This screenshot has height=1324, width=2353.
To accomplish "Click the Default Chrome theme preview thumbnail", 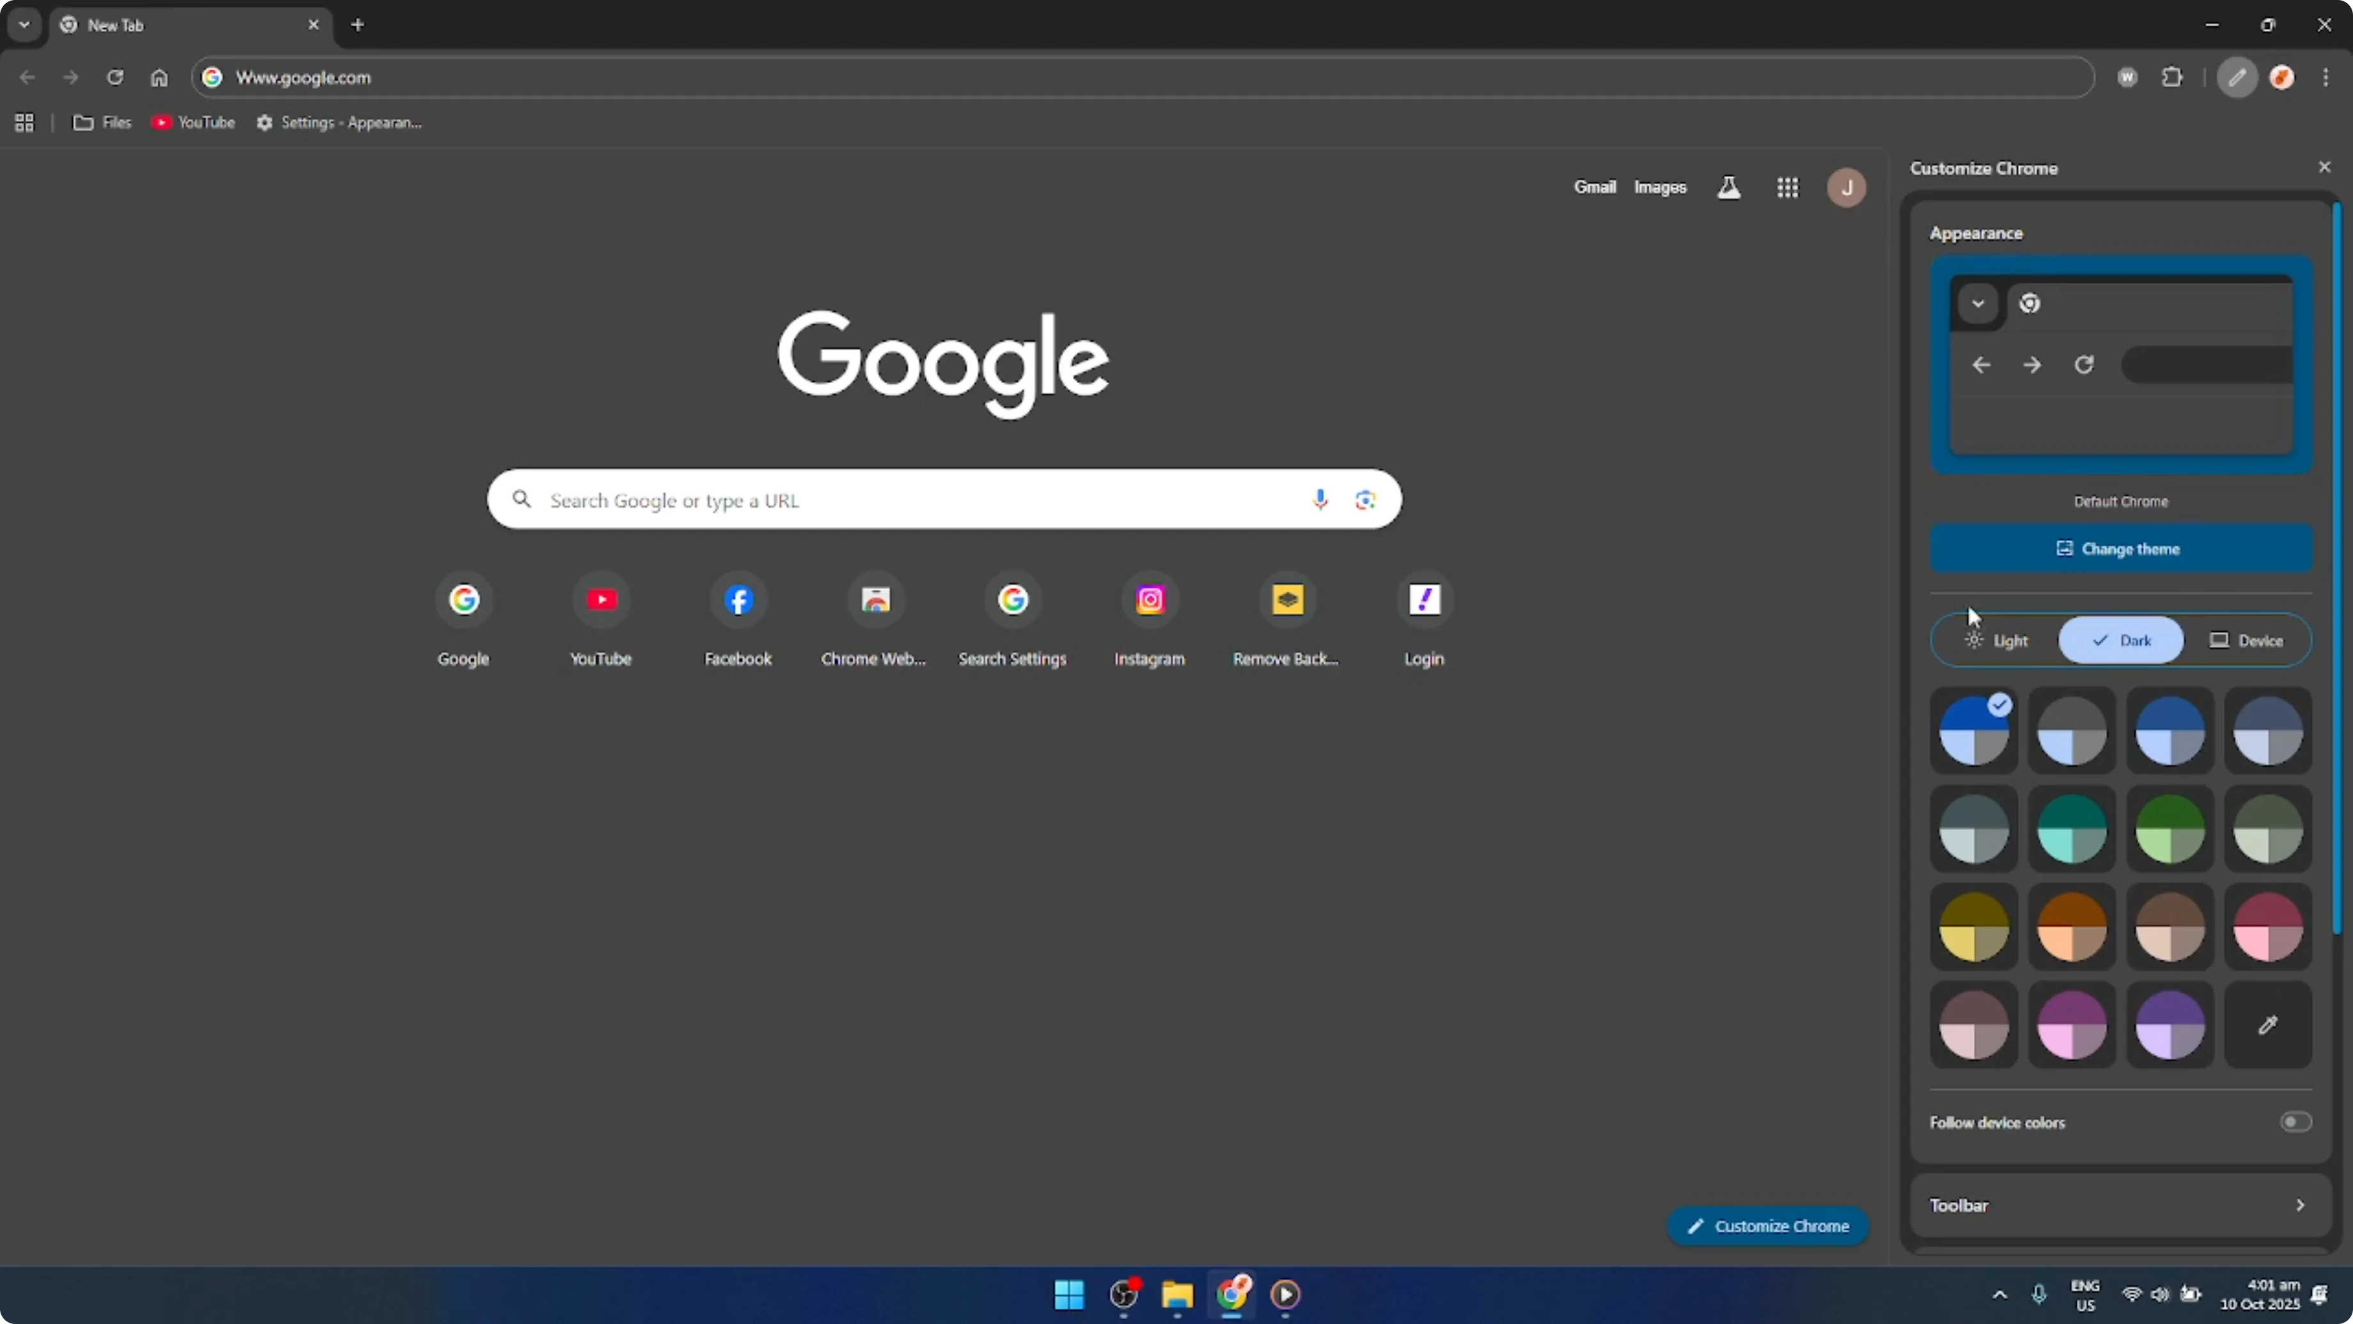I will pyautogui.click(x=2121, y=365).
